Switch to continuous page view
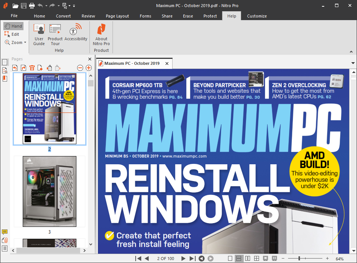 coord(239,259)
